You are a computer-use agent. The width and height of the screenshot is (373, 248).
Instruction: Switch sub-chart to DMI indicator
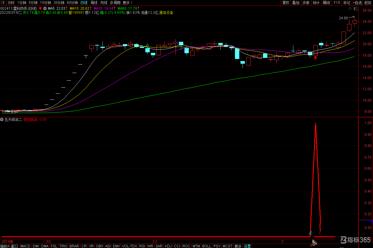36,246
